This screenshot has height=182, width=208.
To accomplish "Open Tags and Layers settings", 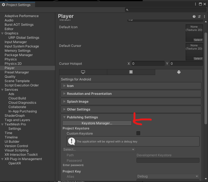I will tap(17, 120).
